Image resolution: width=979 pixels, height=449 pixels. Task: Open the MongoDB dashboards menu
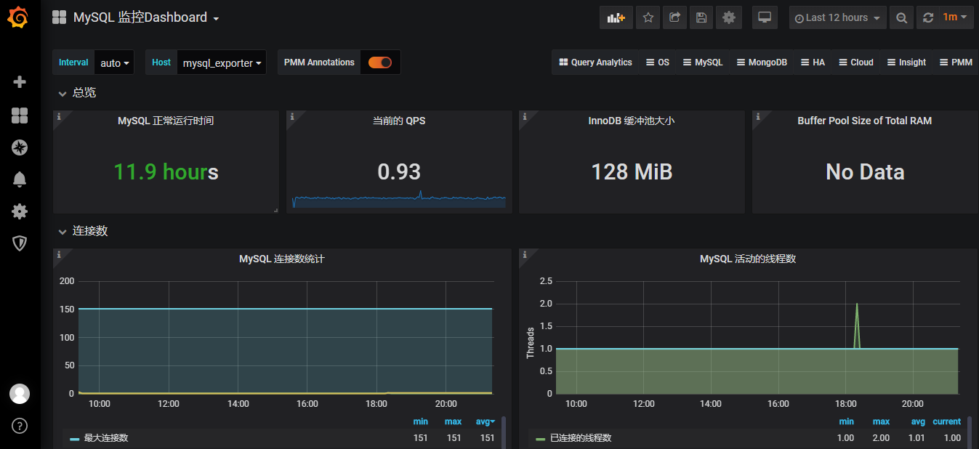pyautogui.click(x=762, y=62)
